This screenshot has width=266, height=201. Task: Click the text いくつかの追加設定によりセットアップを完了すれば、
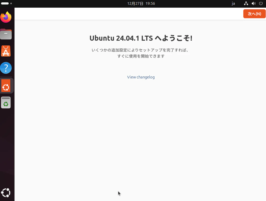tap(140, 50)
